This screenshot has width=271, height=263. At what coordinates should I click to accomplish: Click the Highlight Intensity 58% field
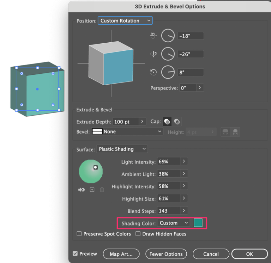pyautogui.click(x=169, y=186)
